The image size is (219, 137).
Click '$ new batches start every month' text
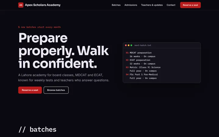39,27
